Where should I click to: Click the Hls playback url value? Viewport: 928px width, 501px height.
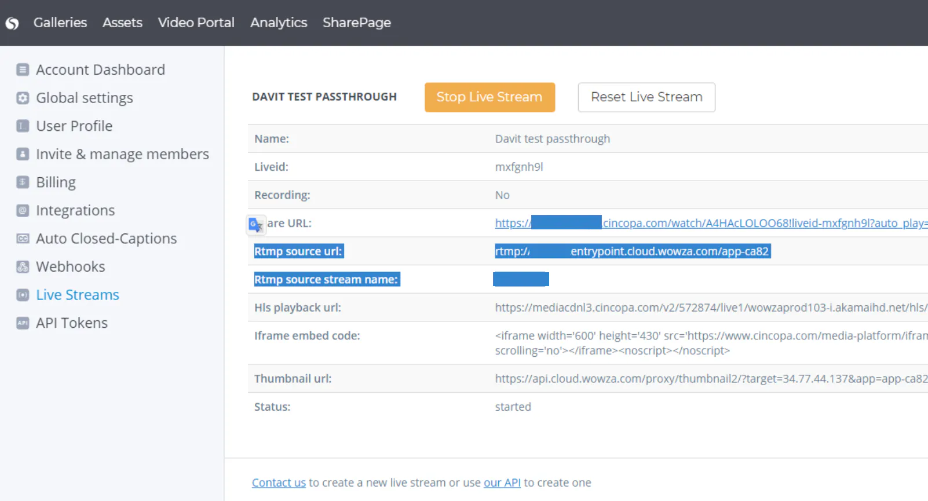[711, 308]
